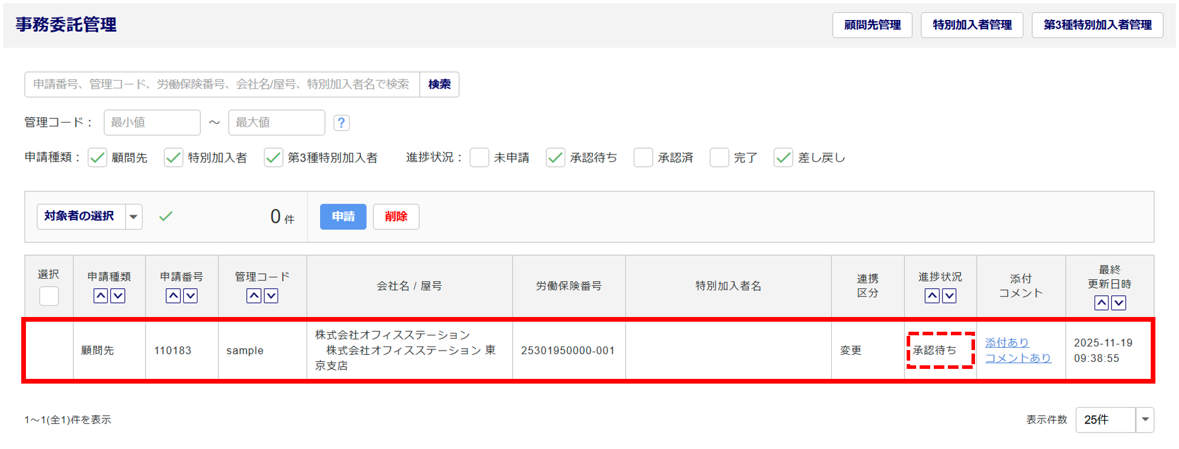The height and width of the screenshot is (449, 1179).
Task: Sort 最終更新日時 column ascending
Action: (1101, 303)
